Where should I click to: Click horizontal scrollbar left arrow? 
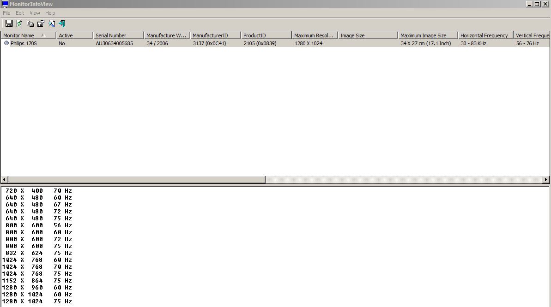click(4, 180)
